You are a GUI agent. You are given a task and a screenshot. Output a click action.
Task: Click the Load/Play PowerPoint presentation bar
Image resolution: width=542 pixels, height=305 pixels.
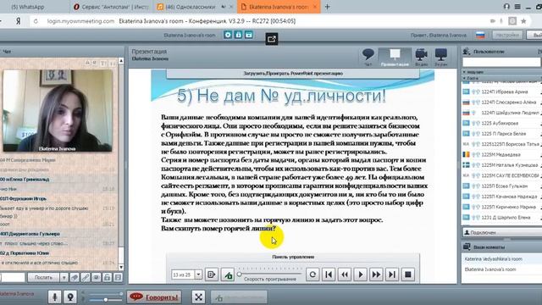293,74
